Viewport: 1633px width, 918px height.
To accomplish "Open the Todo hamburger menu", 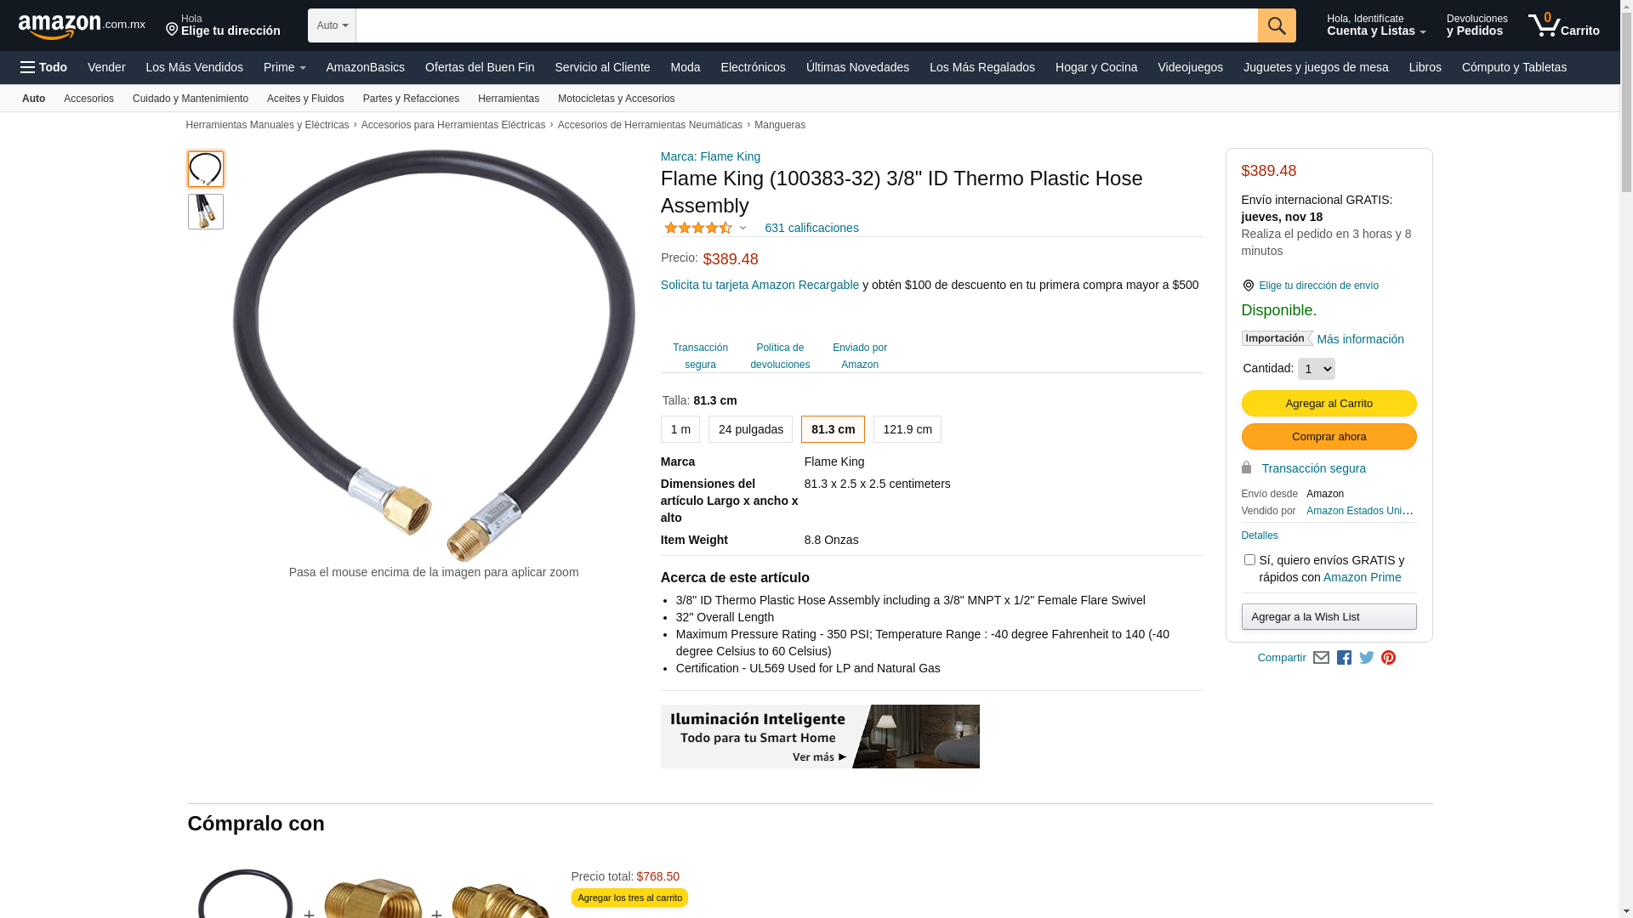I will 44,67.
